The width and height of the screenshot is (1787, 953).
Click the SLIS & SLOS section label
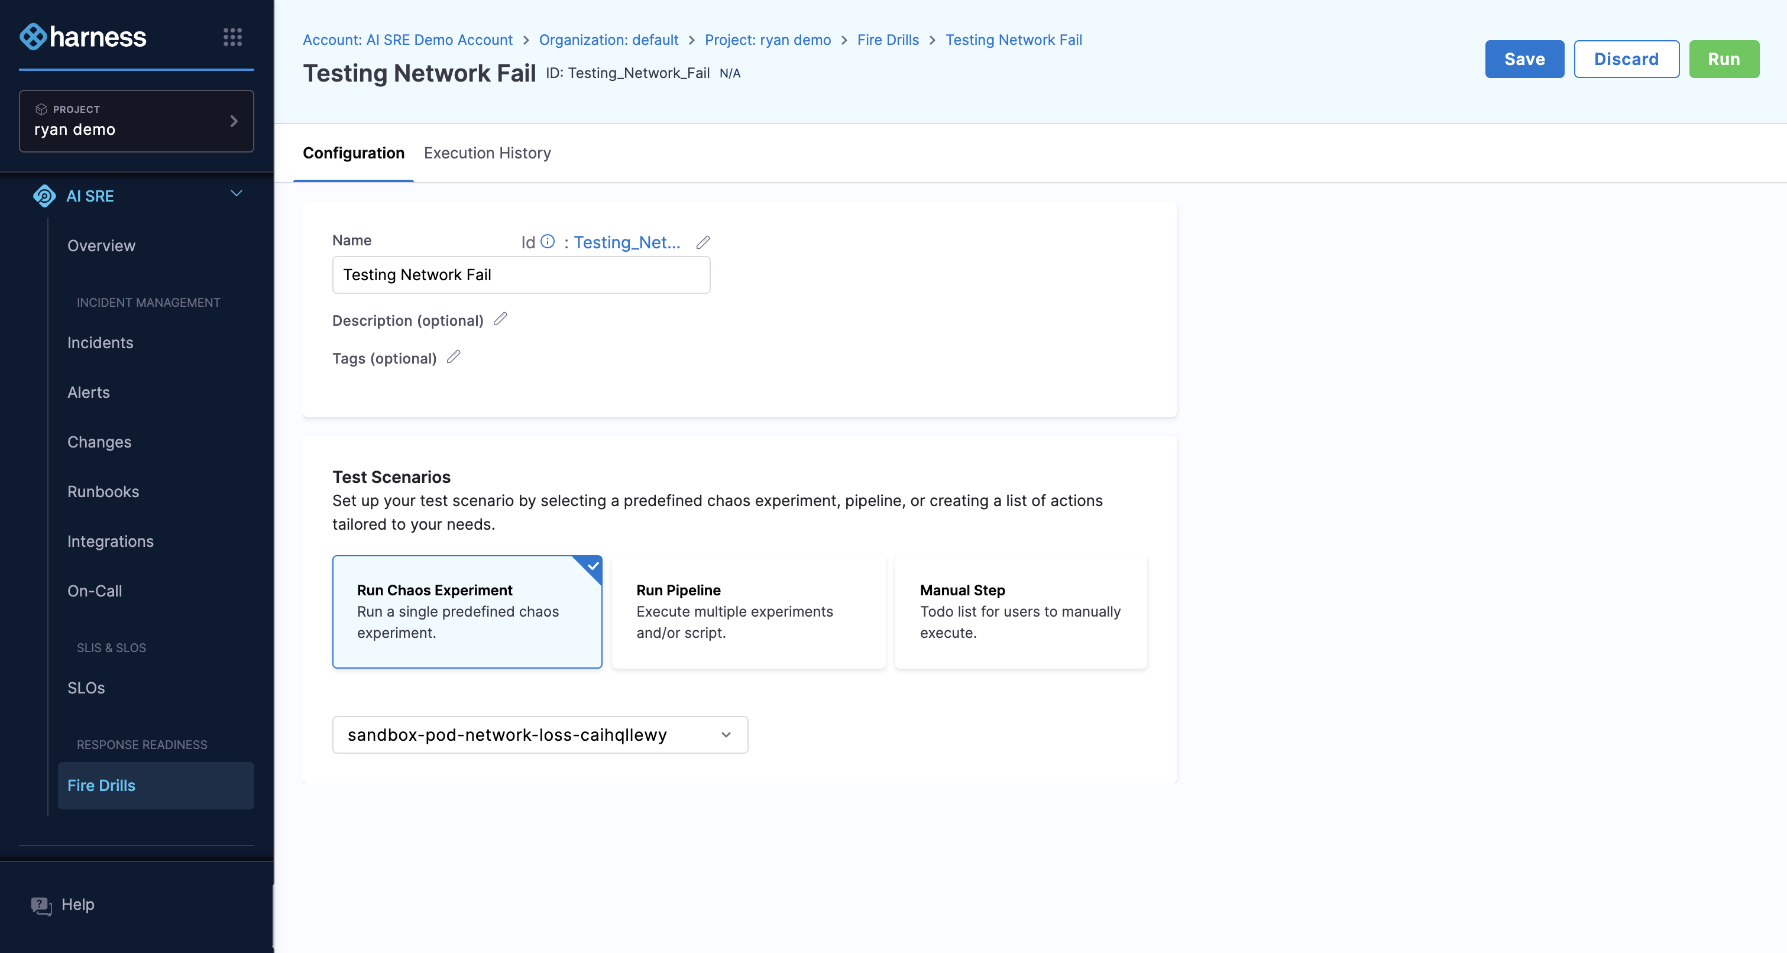tap(112, 648)
